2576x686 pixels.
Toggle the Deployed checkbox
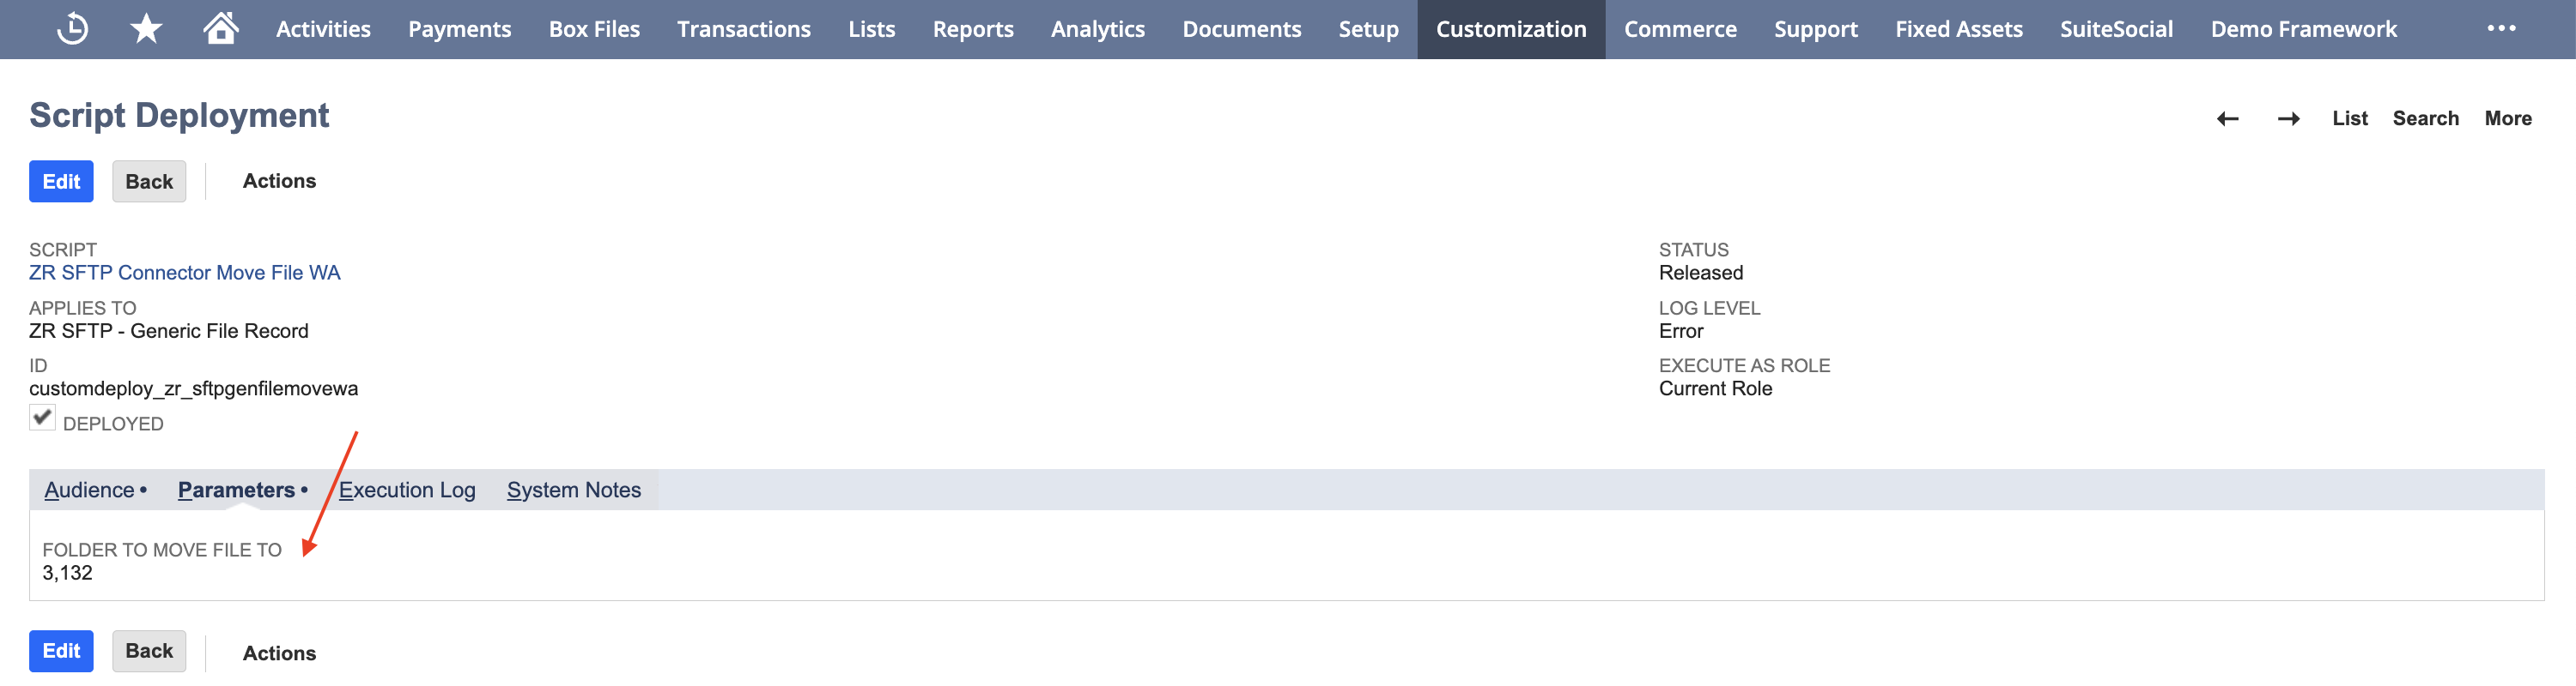(x=42, y=418)
